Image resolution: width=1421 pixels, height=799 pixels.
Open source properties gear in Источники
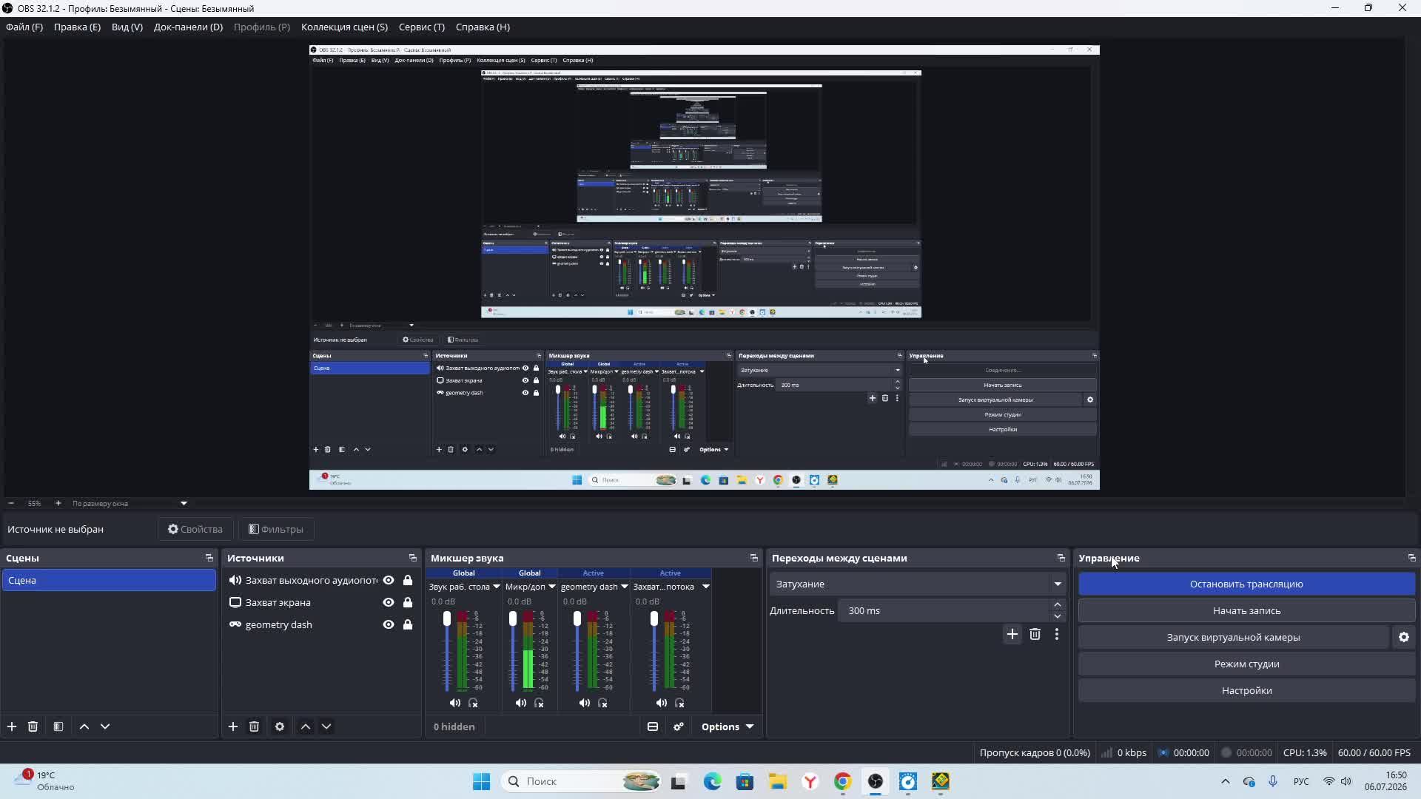point(280,726)
